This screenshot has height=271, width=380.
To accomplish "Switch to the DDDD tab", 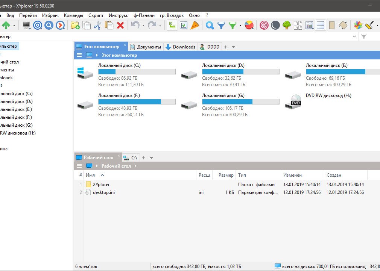I will [210, 47].
